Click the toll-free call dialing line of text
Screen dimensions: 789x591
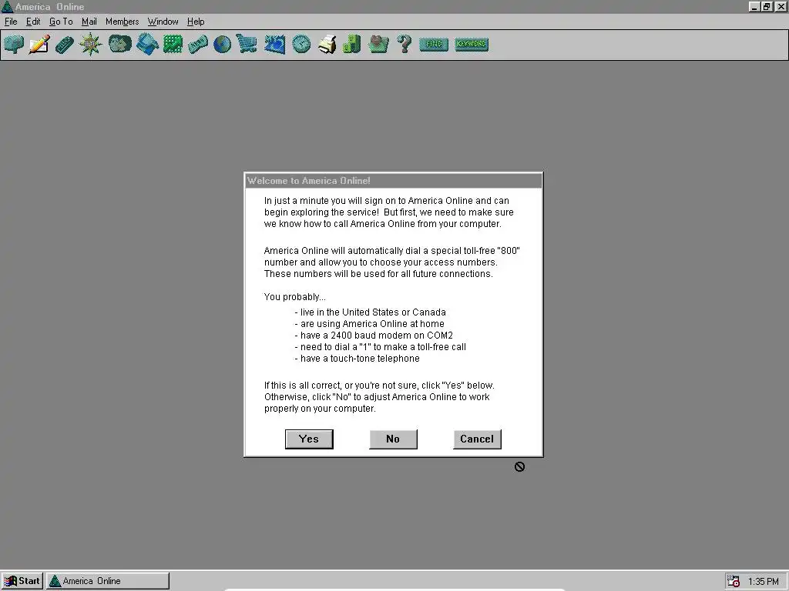tap(383, 347)
